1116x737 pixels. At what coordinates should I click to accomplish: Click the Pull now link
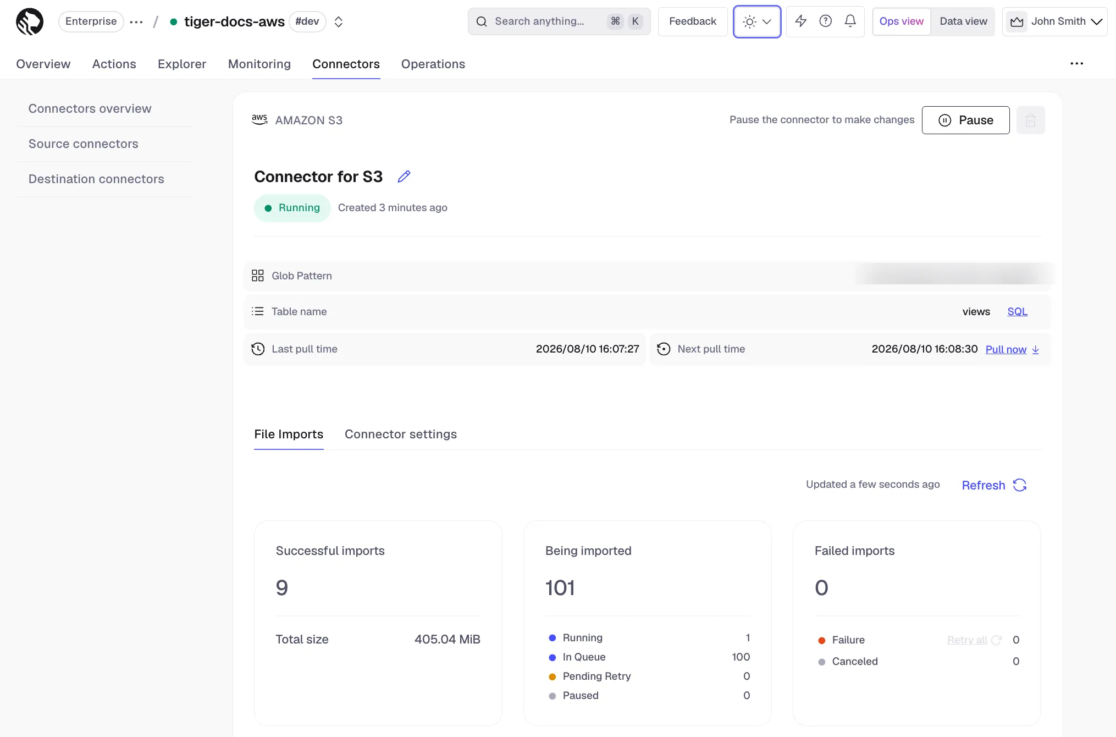point(1006,349)
